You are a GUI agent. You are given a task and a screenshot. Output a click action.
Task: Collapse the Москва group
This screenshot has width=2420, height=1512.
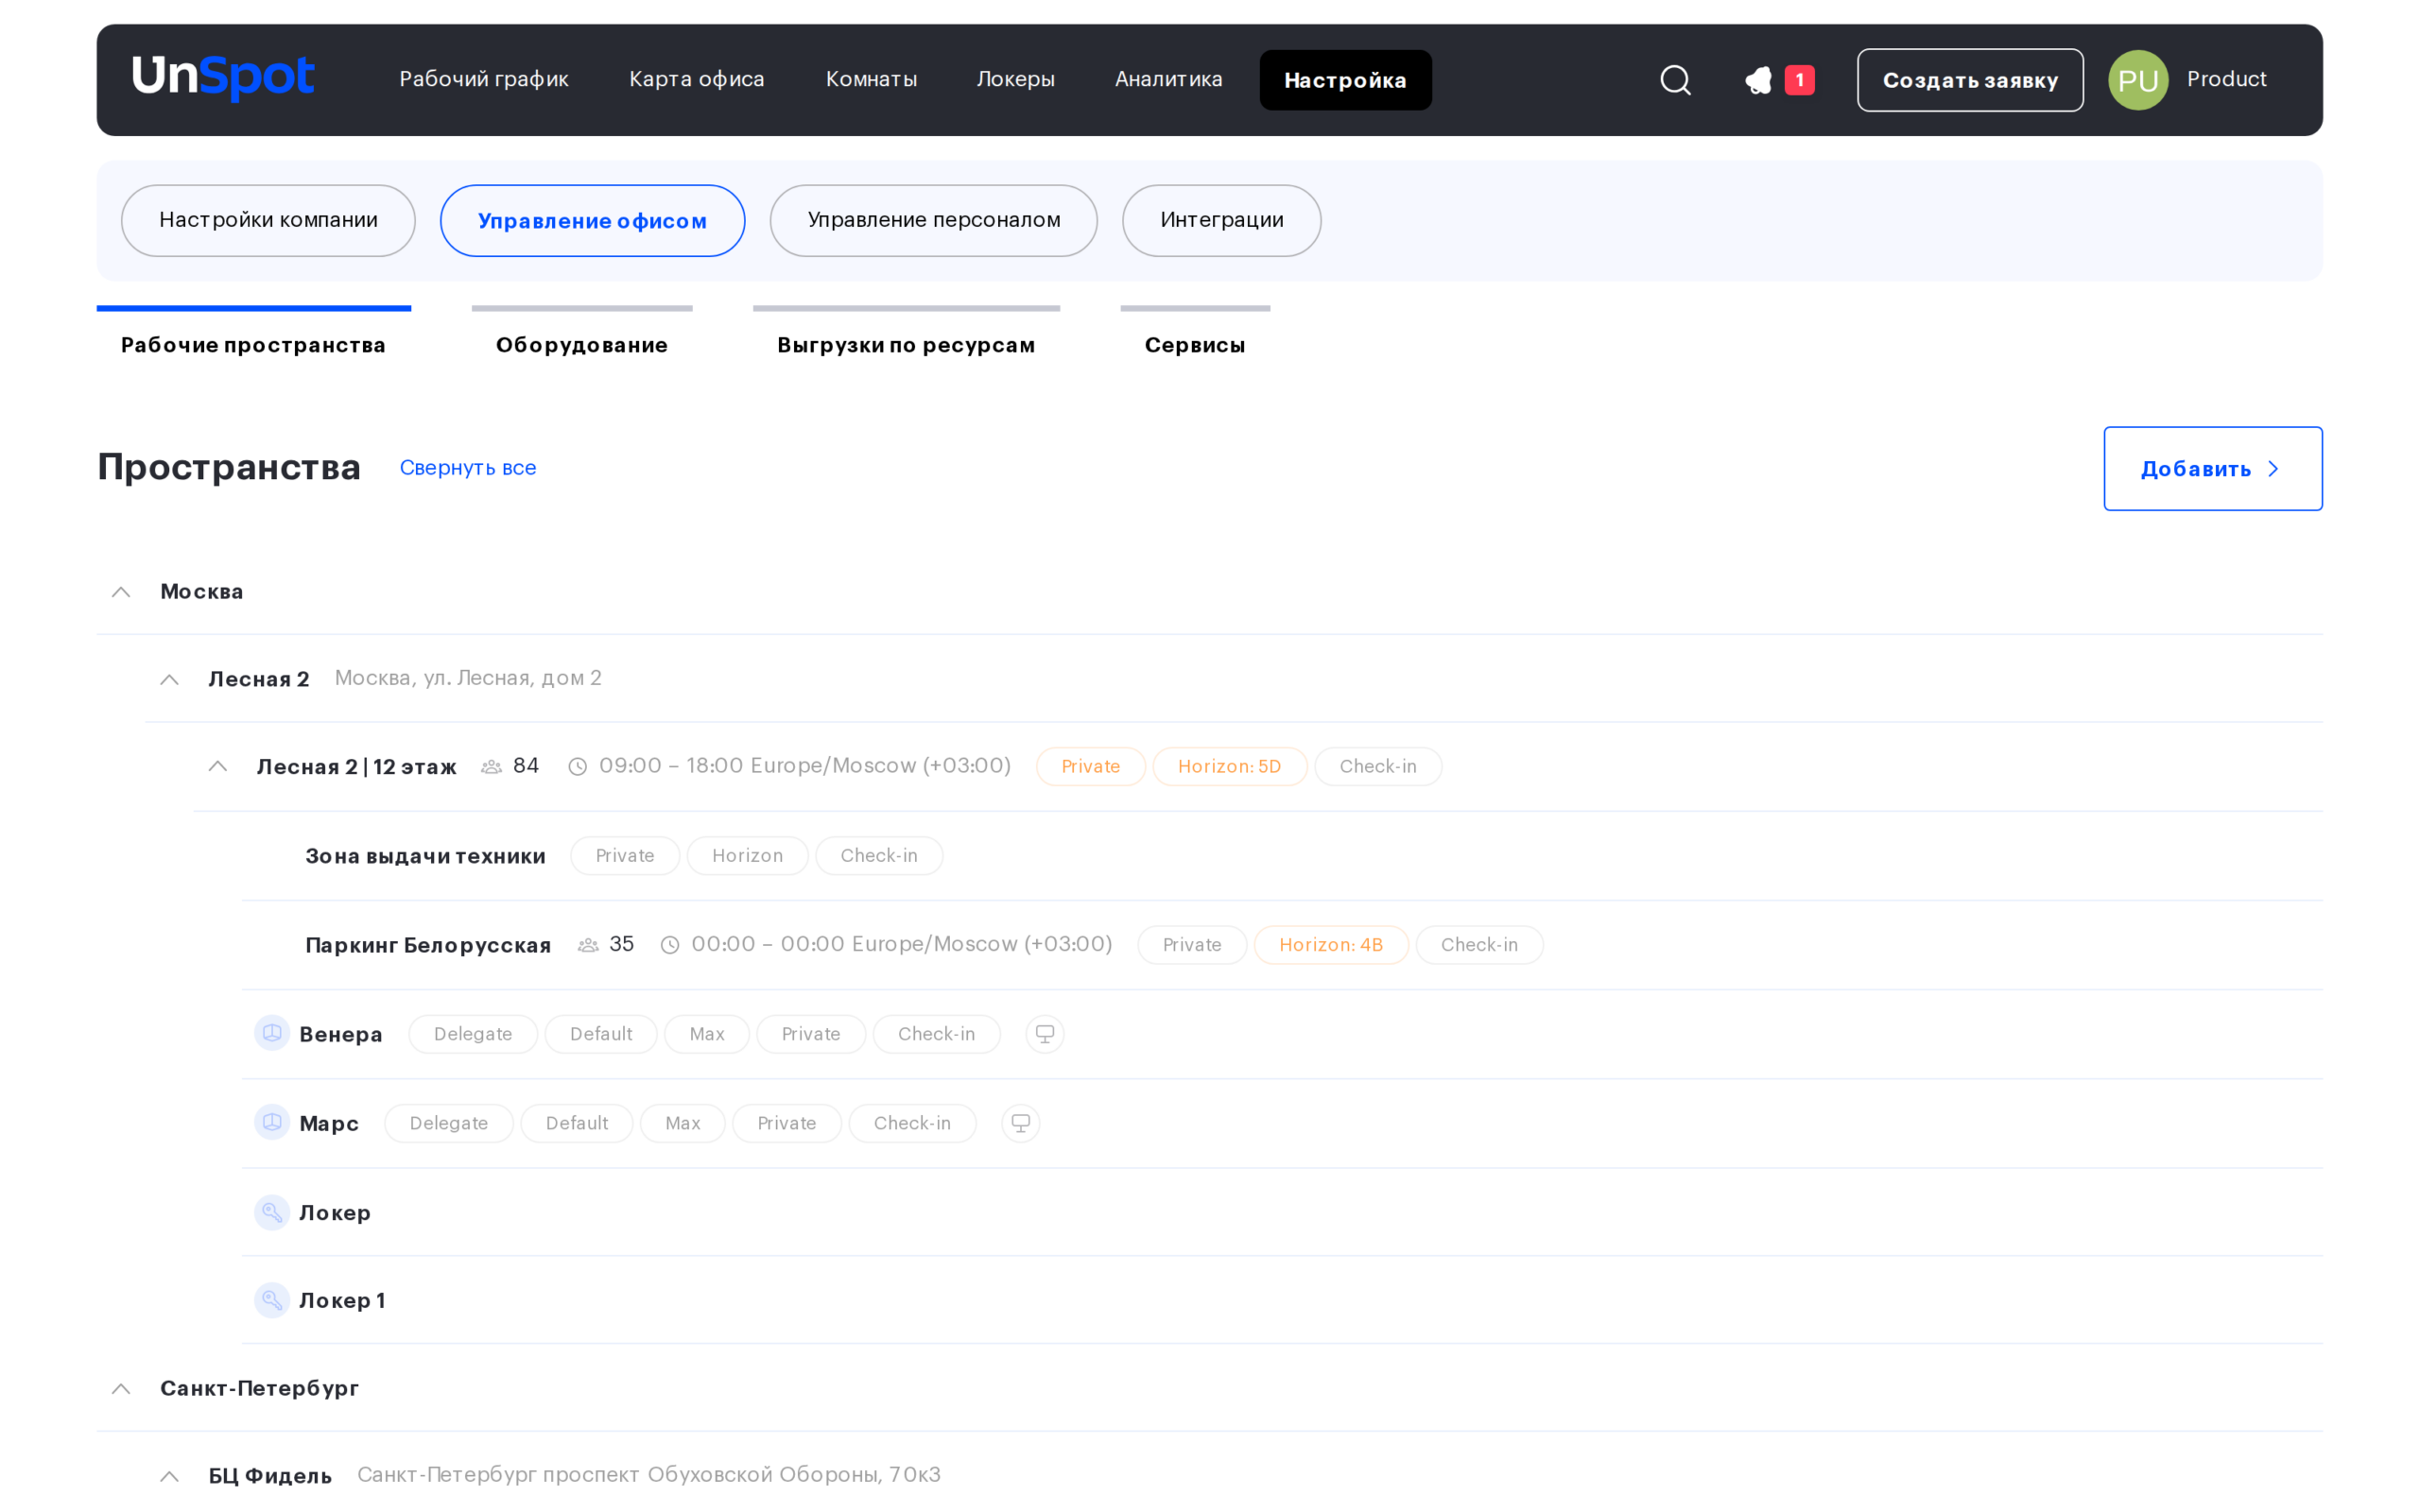tap(121, 592)
